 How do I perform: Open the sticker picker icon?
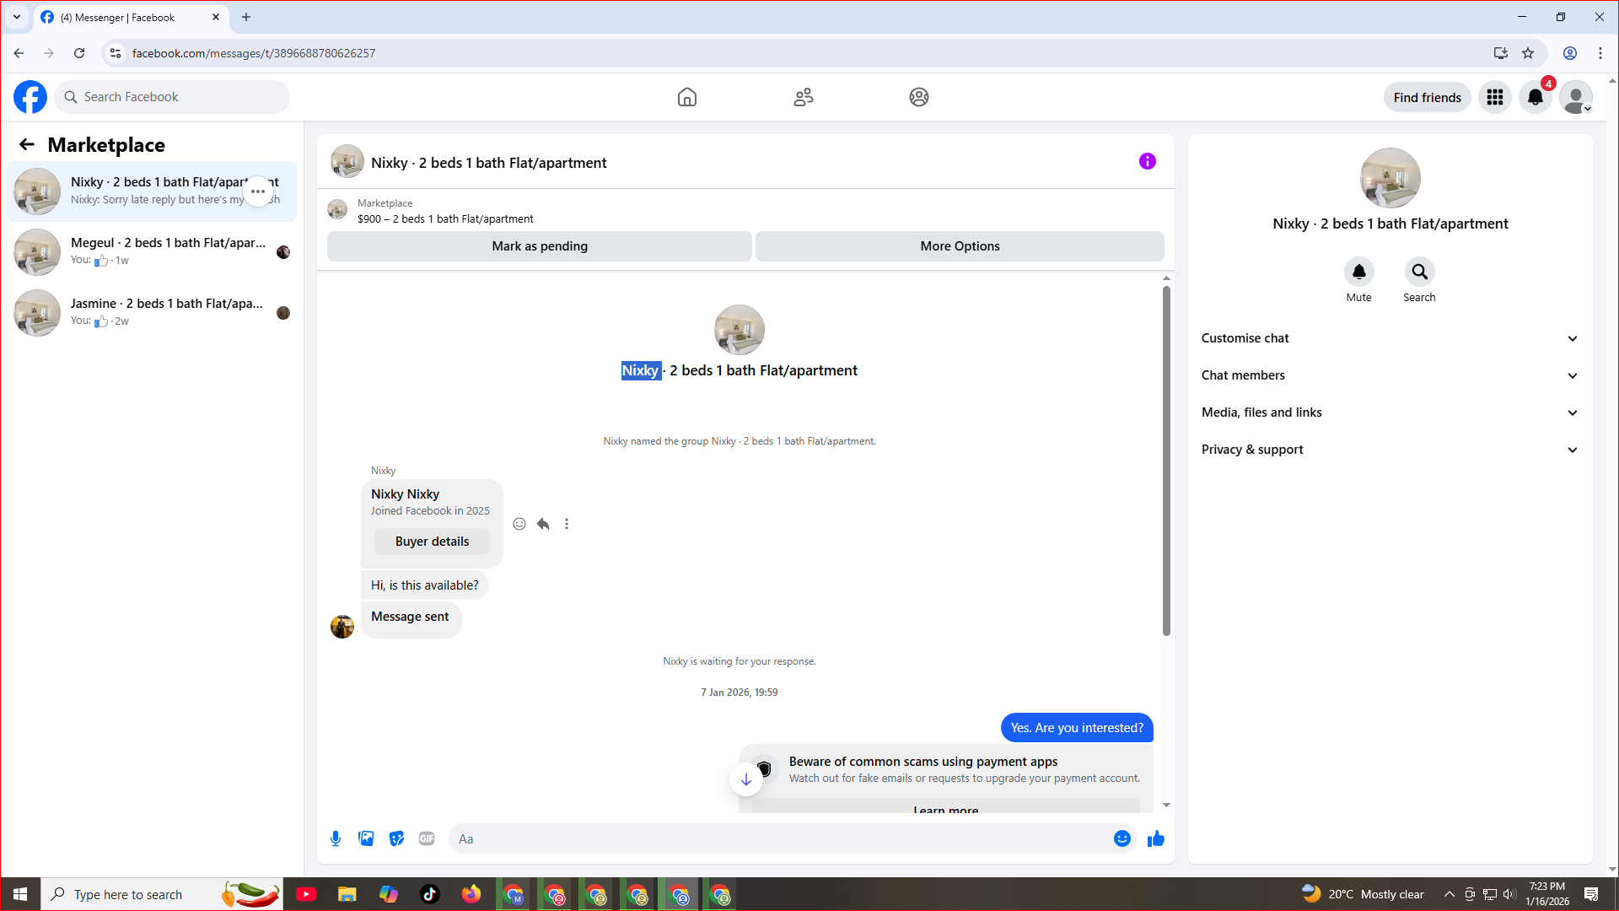click(396, 838)
